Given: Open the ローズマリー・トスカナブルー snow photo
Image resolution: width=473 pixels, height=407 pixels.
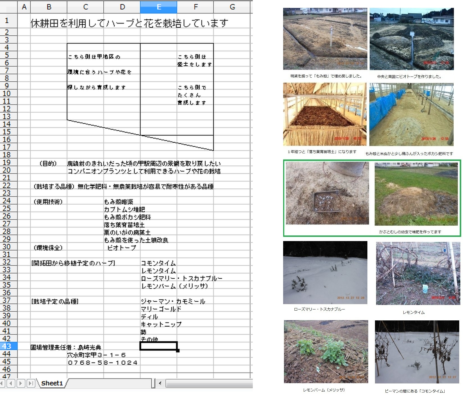Looking at the screenshot, I should (325, 272).
